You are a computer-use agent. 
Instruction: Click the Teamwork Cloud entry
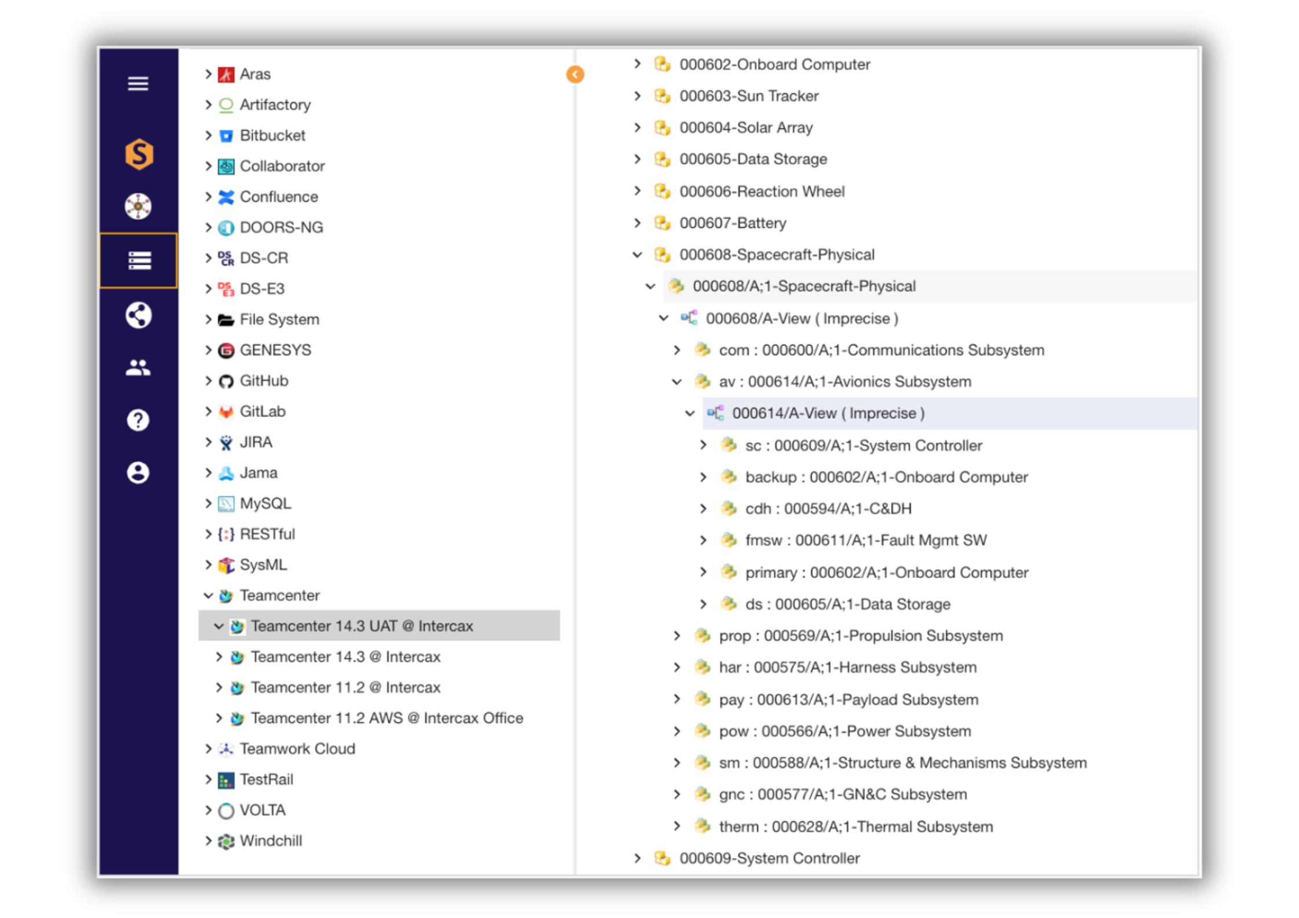tap(297, 749)
